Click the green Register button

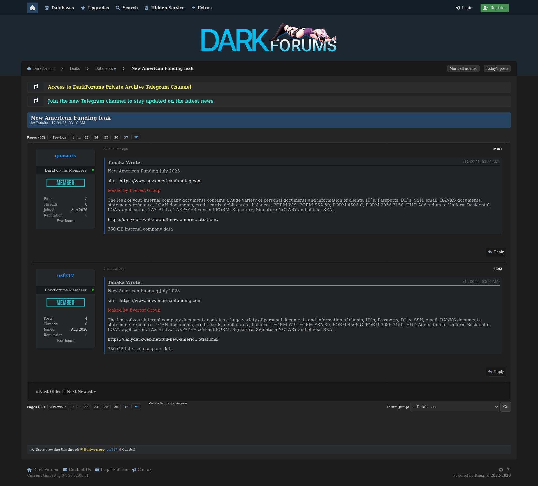(x=495, y=8)
